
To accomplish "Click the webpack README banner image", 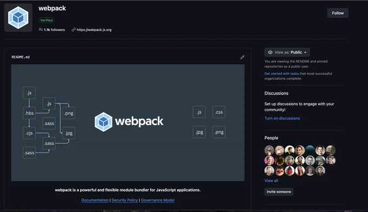I will click(x=128, y=123).
